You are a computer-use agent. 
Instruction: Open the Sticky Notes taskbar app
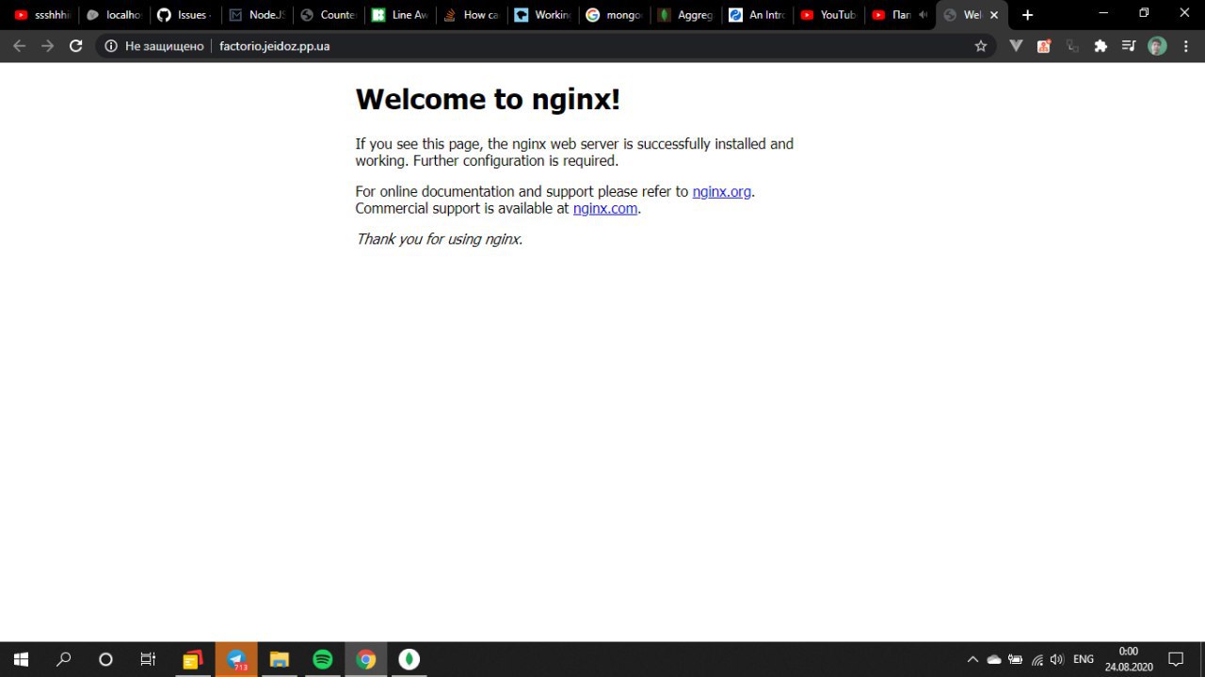click(193, 659)
